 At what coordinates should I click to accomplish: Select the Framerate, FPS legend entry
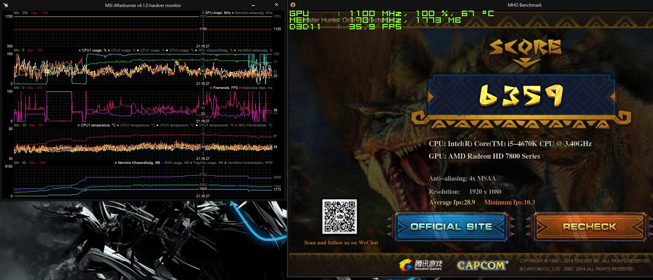point(224,88)
